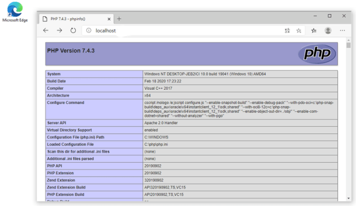Click the Windows NT DESKTOP system value
The width and height of the screenshot is (356, 206).
(x=205, y=74)
